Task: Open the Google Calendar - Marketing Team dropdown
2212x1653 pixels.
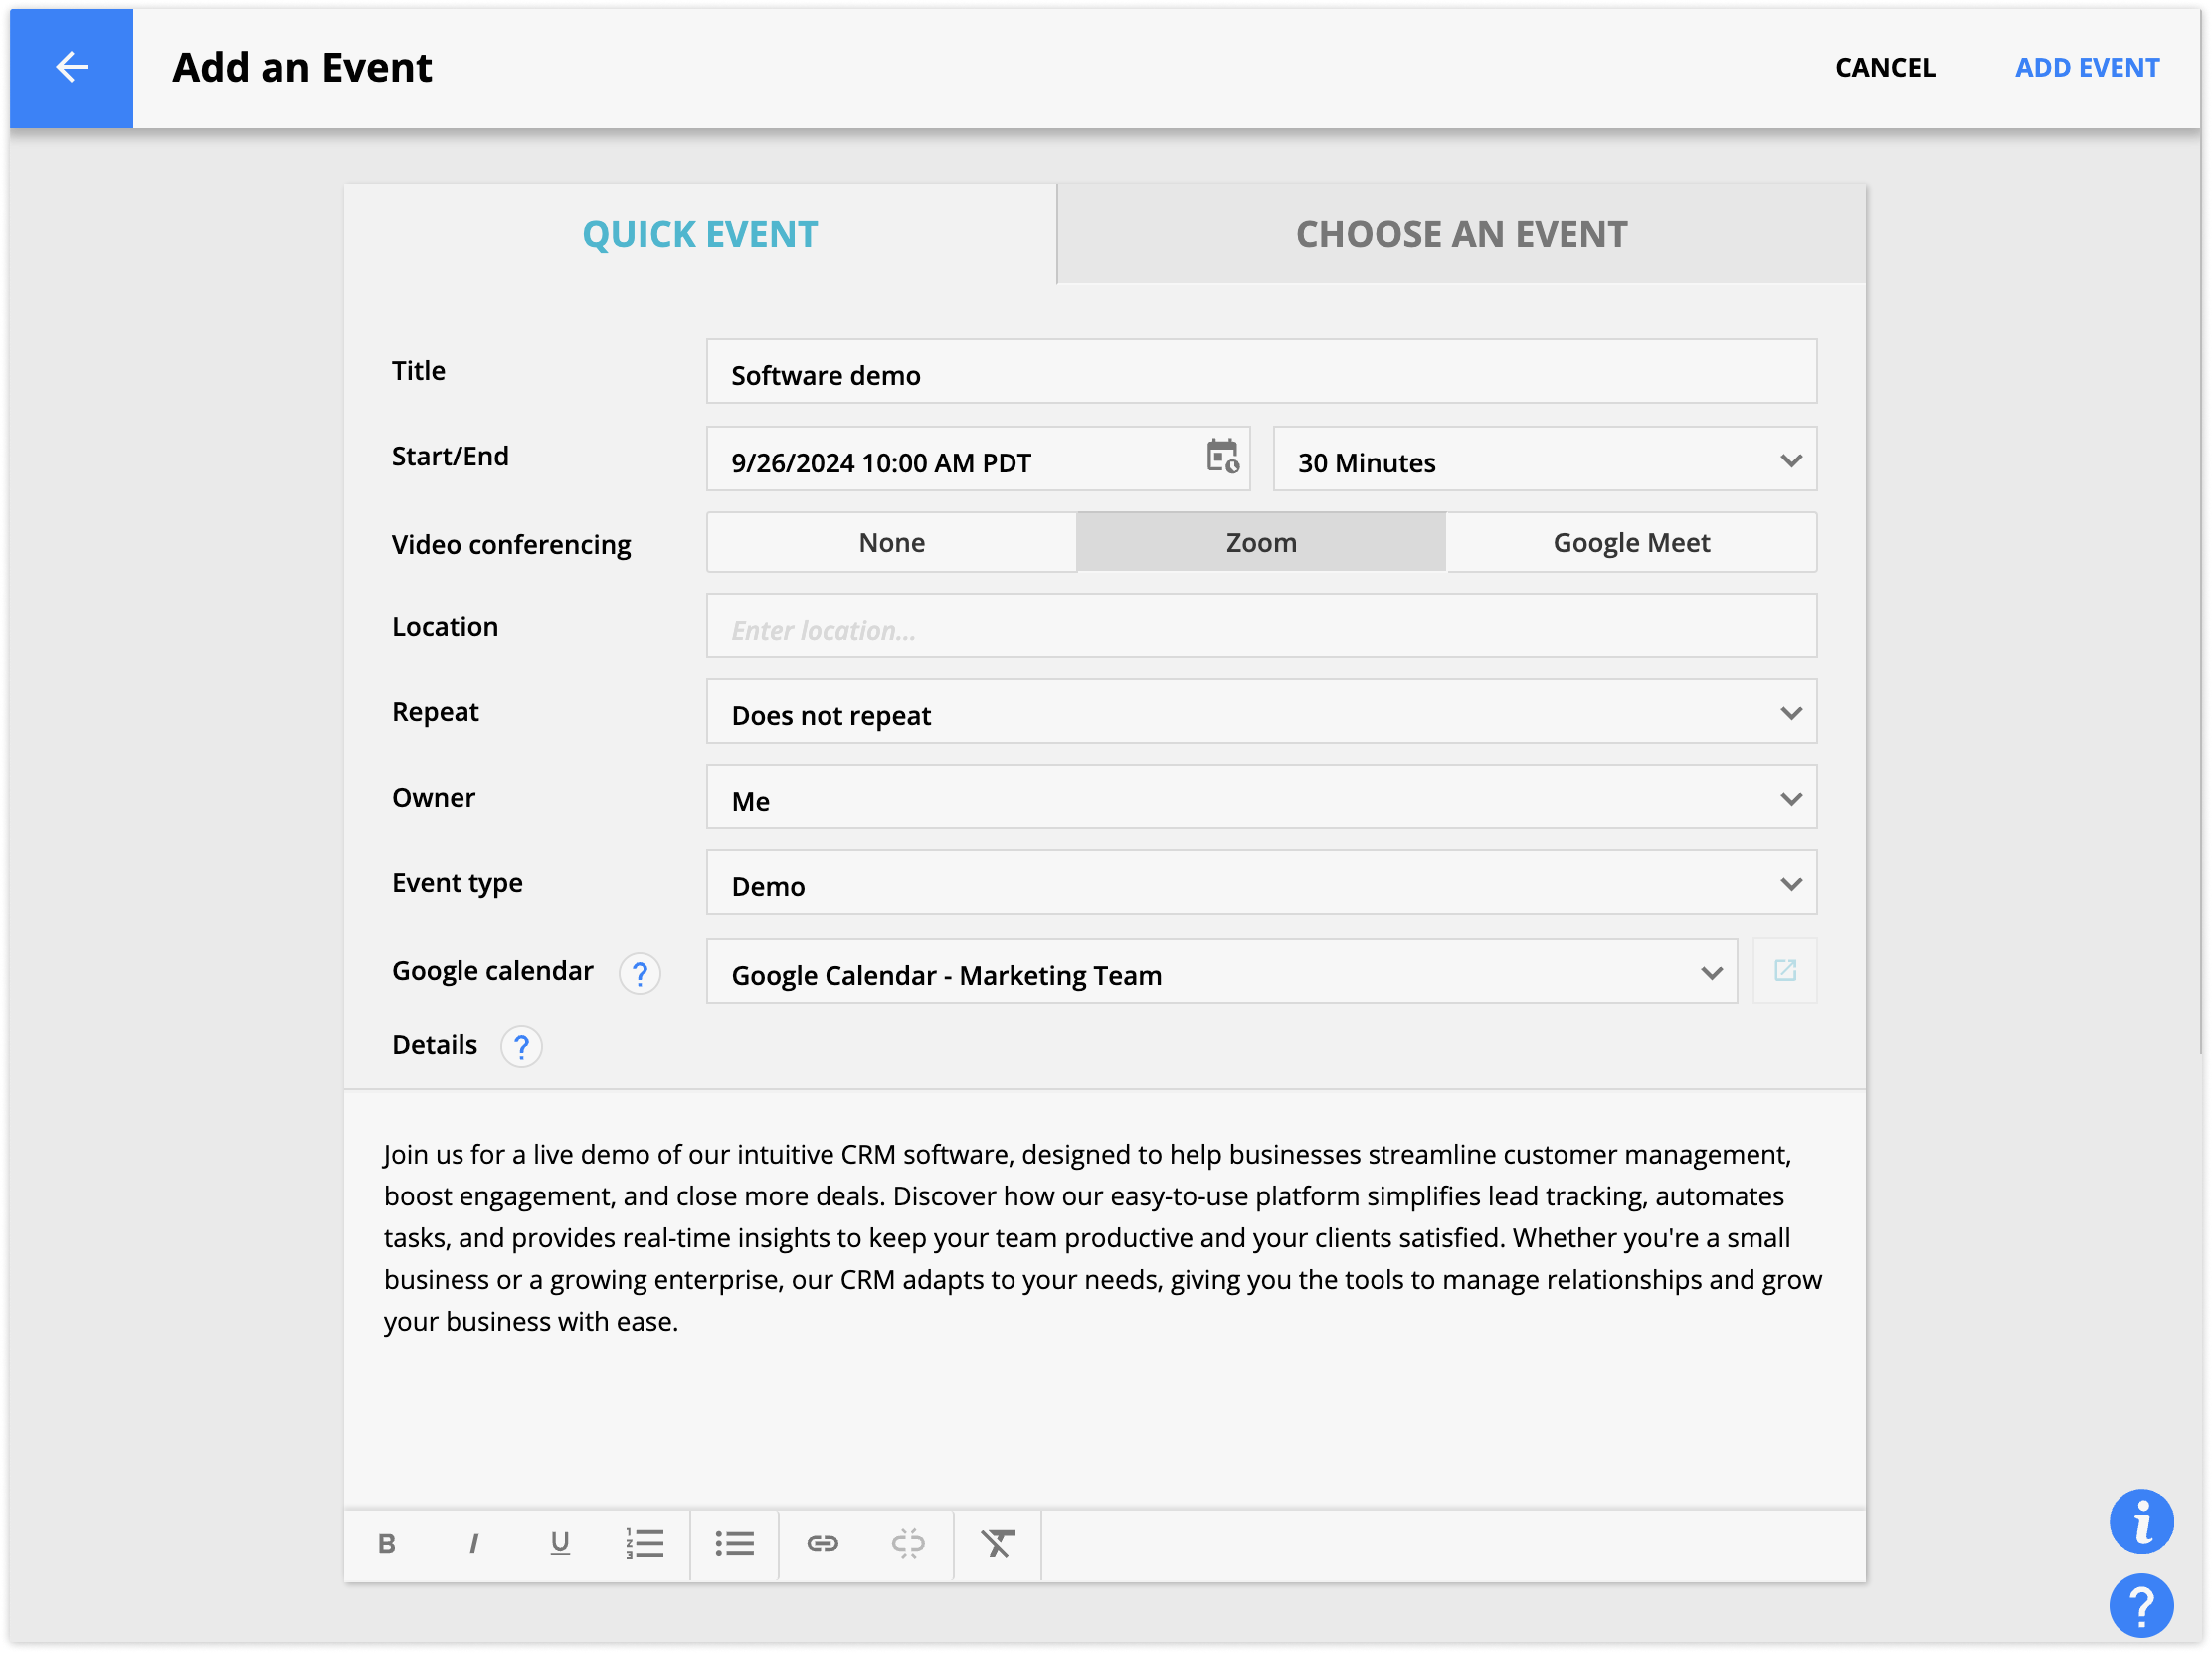Action: (1222, 972)
